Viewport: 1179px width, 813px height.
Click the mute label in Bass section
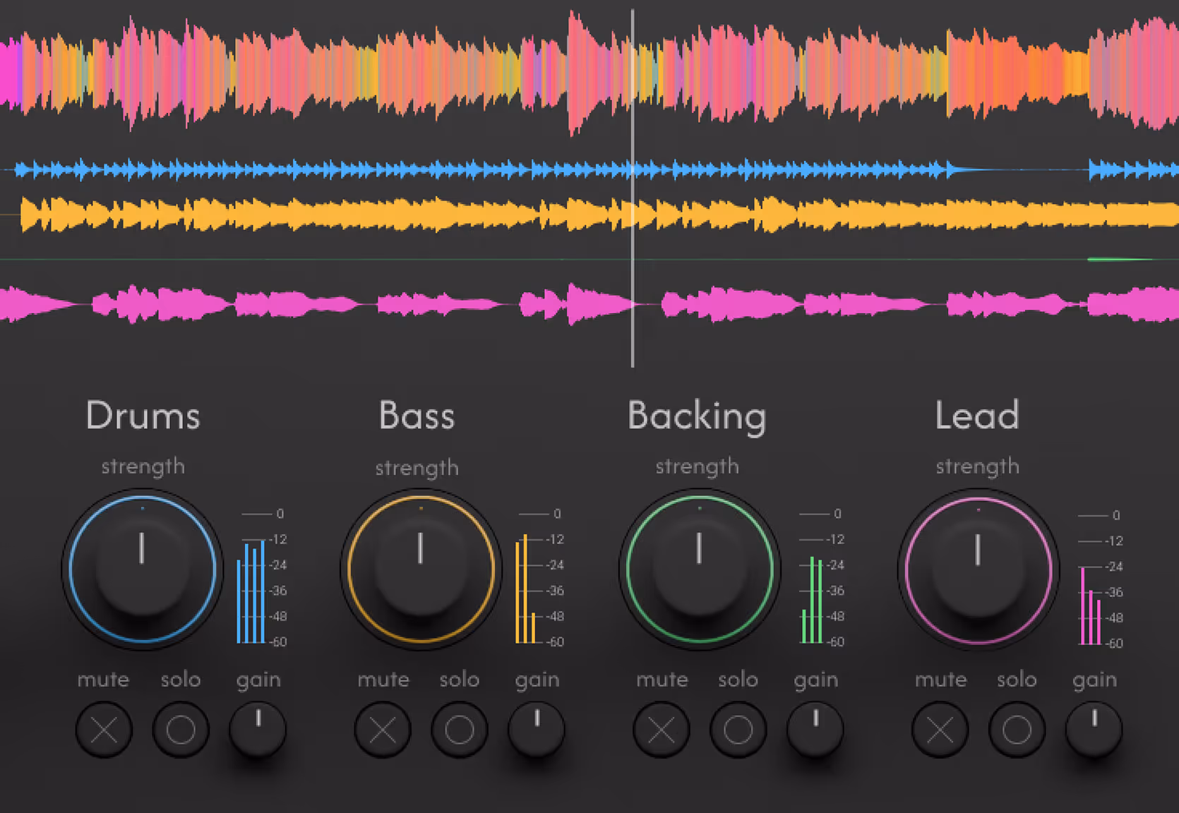coord(383,680)
